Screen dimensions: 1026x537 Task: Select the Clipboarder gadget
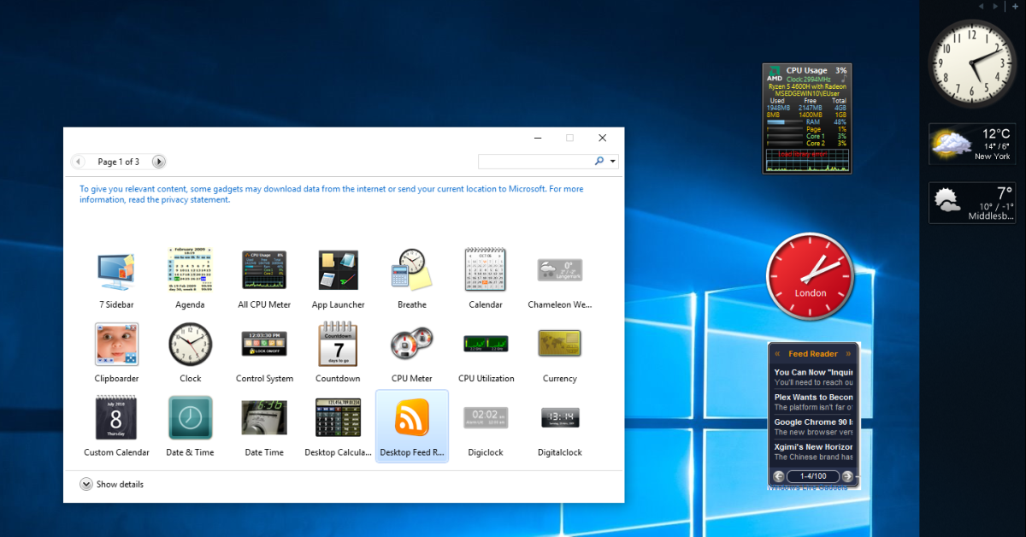[115, 343]
